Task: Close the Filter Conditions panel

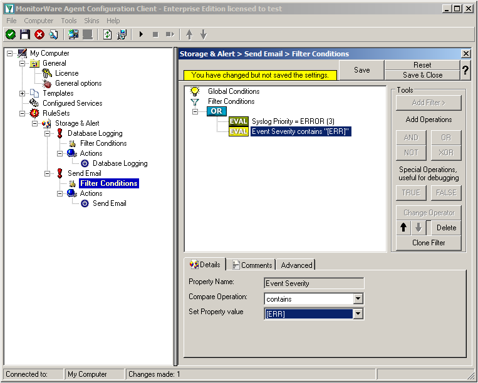Action: pos(466,54)
